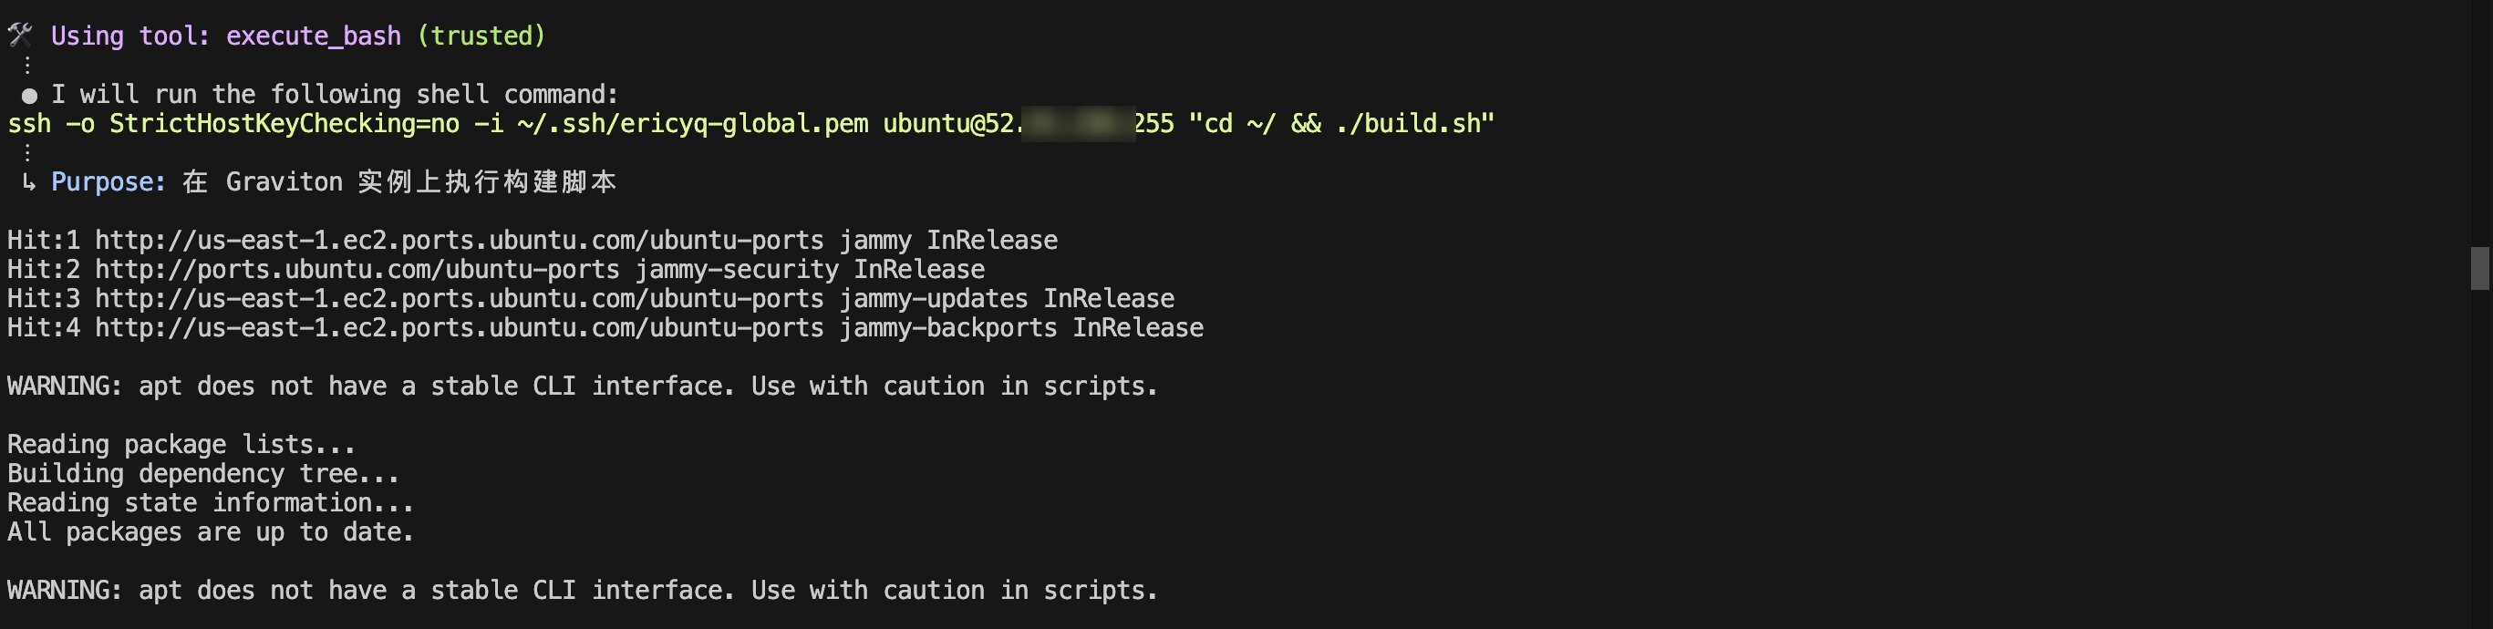Click the last apt WARNING line
The height and width of the screenshot is (629, 2493).
click(x=582, y=591)
